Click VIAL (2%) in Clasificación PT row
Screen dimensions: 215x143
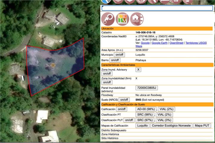(164, 115)
